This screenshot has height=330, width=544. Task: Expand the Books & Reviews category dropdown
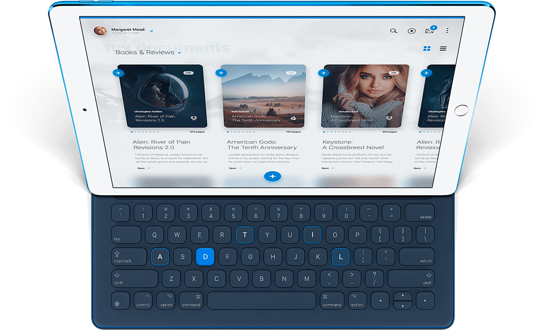tap(179, 53)
